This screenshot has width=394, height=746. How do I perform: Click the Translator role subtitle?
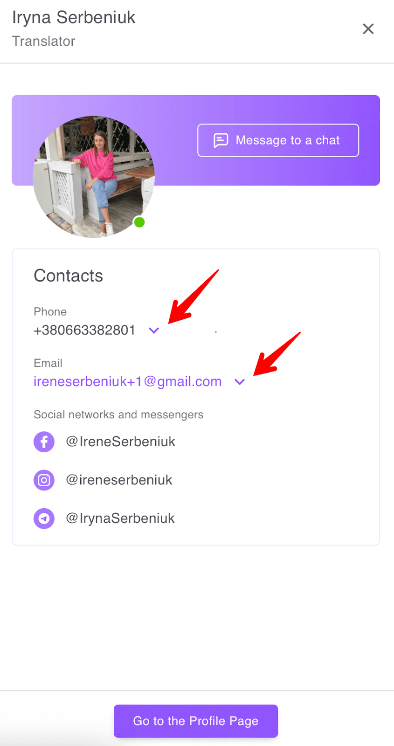pos(43,41)
